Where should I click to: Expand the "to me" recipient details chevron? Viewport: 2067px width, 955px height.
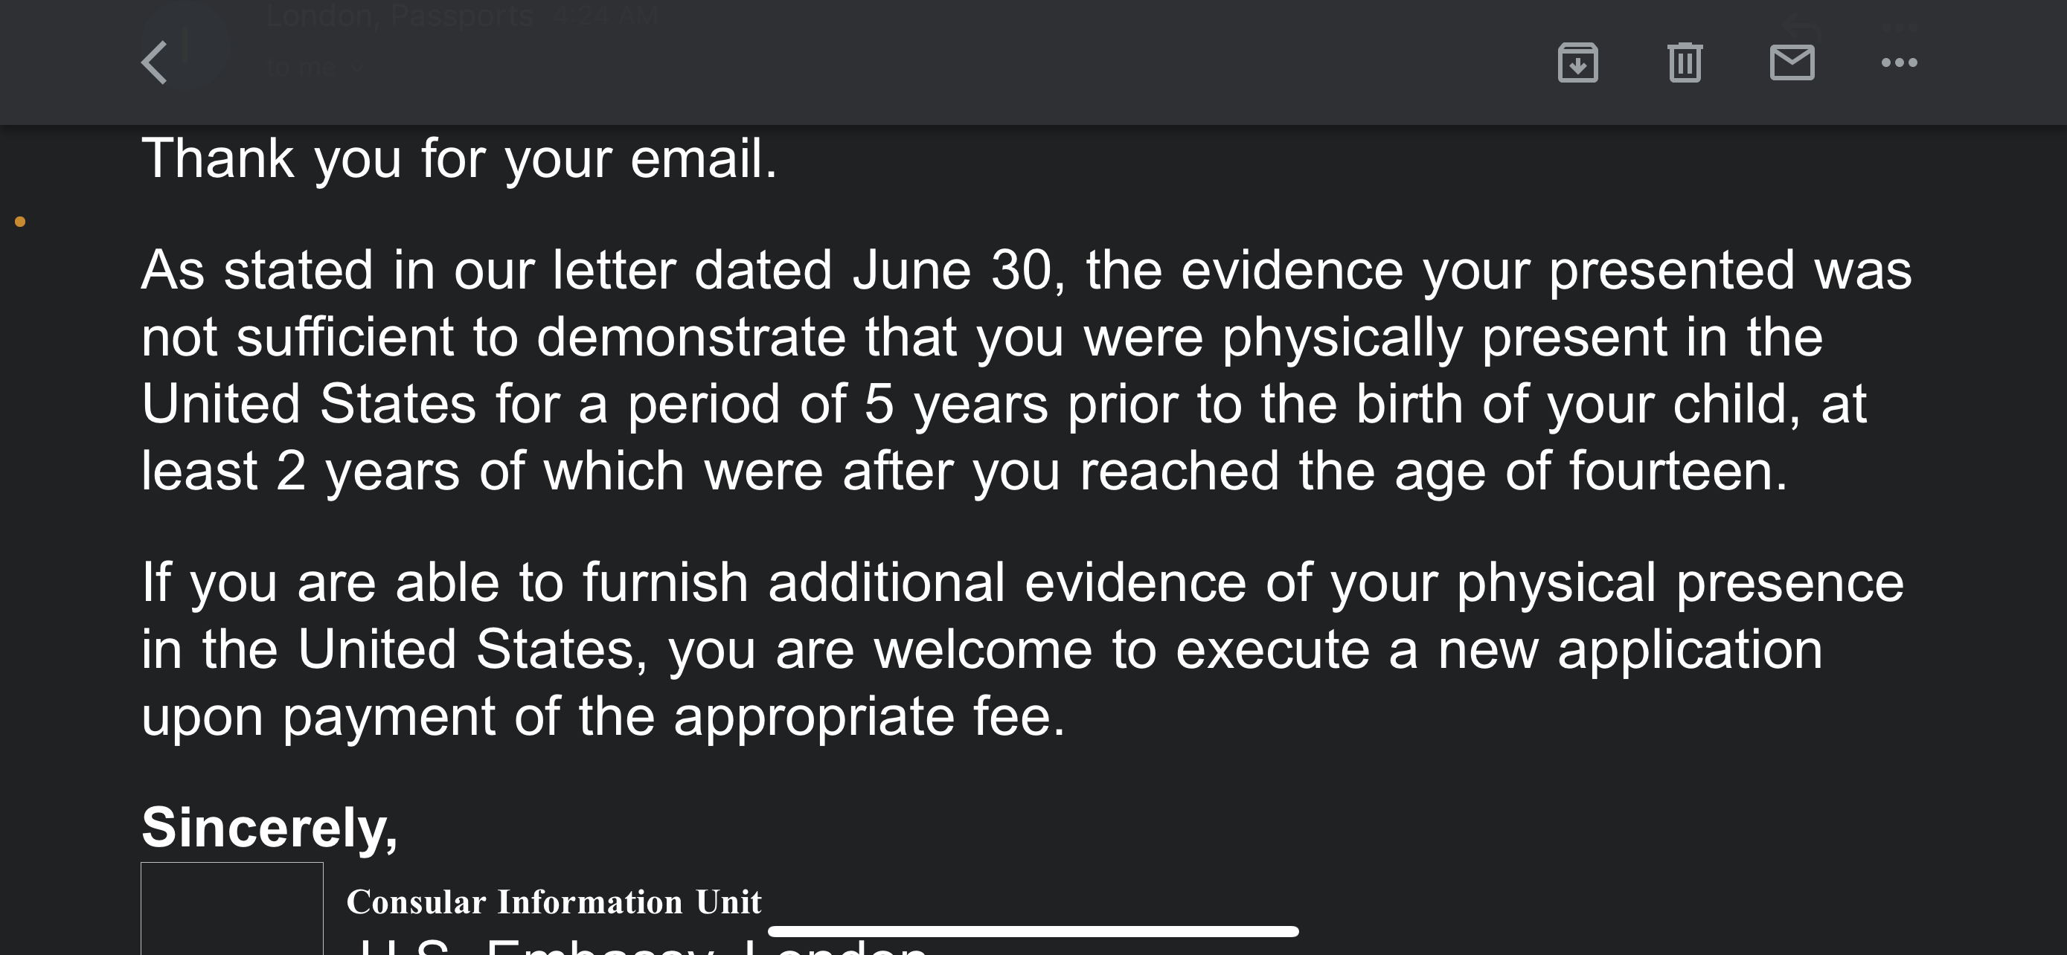tap(357, 68)
